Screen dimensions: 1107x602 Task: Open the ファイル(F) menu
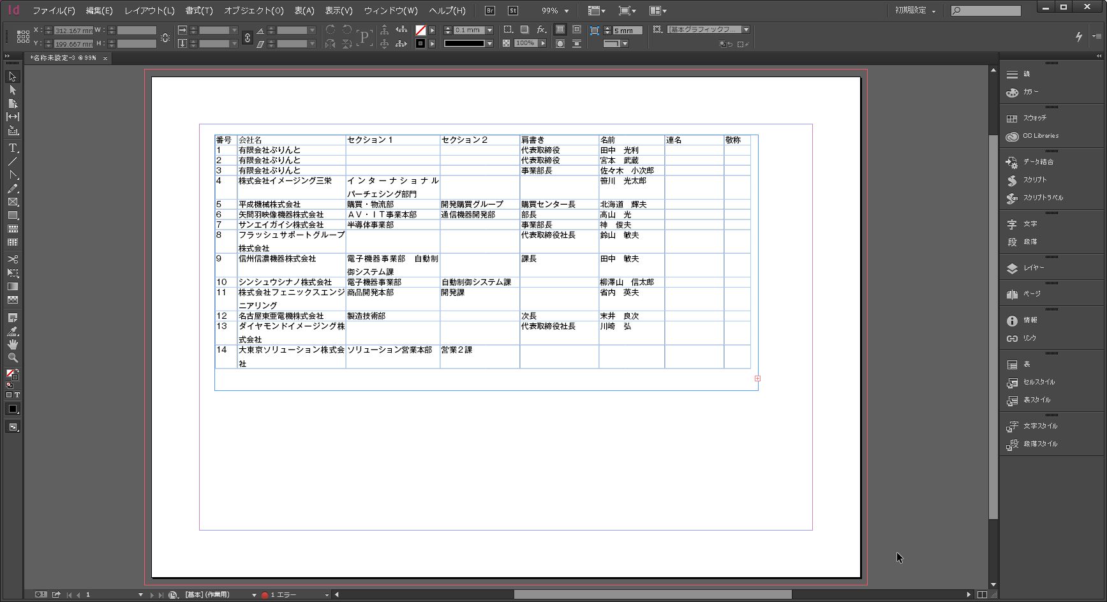(54, 11)
